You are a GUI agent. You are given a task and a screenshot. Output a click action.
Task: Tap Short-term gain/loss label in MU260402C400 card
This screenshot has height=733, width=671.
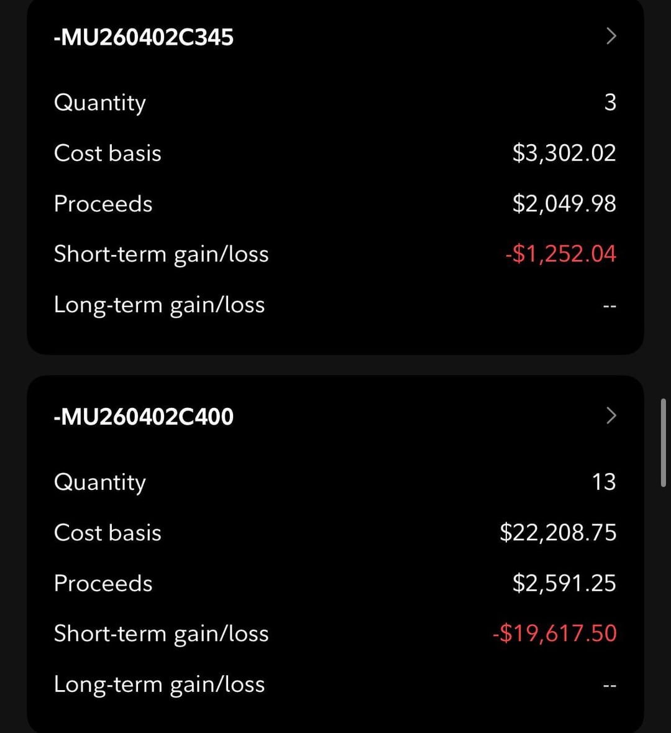click(x=161, y=634)
